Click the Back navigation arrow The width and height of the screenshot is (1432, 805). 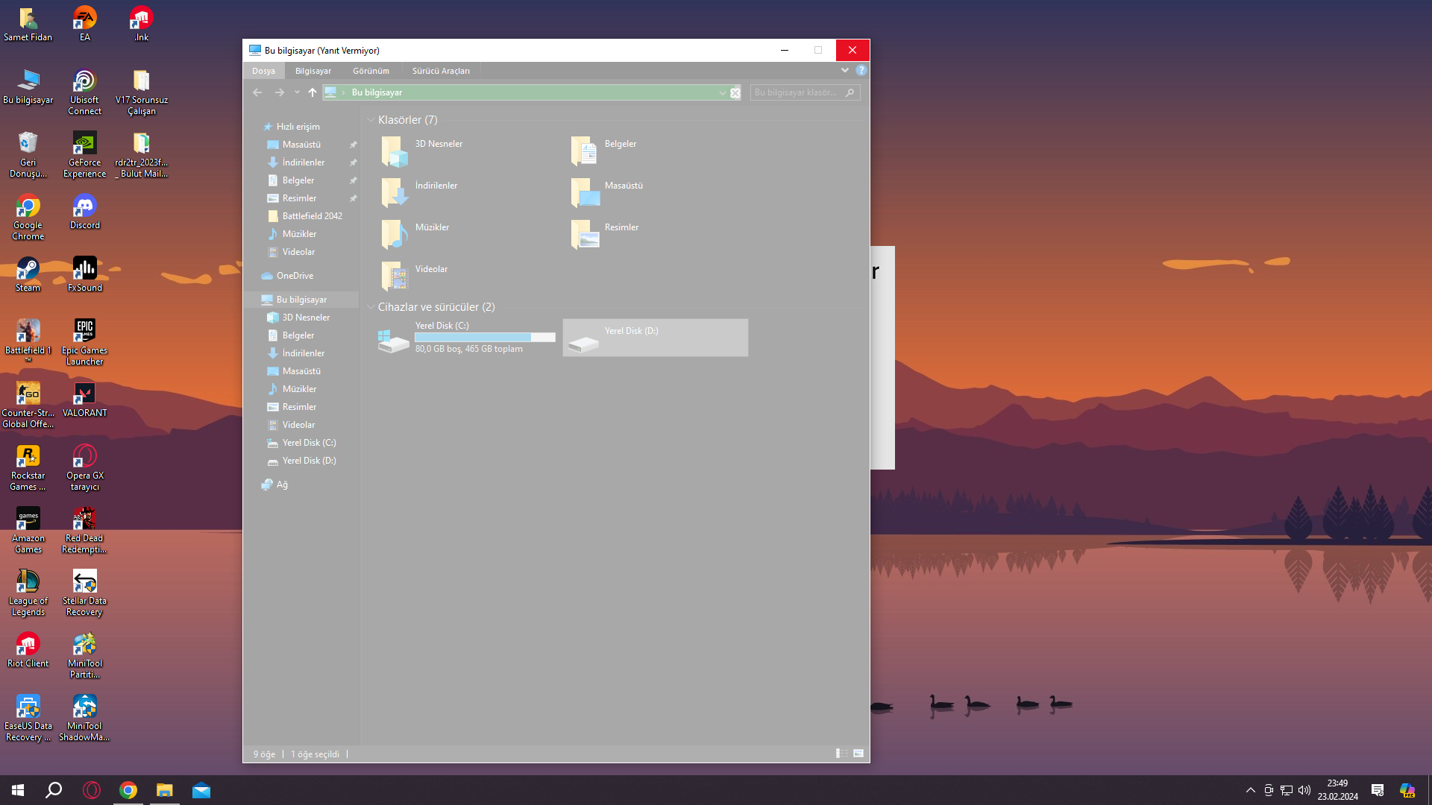pos(257,92)
